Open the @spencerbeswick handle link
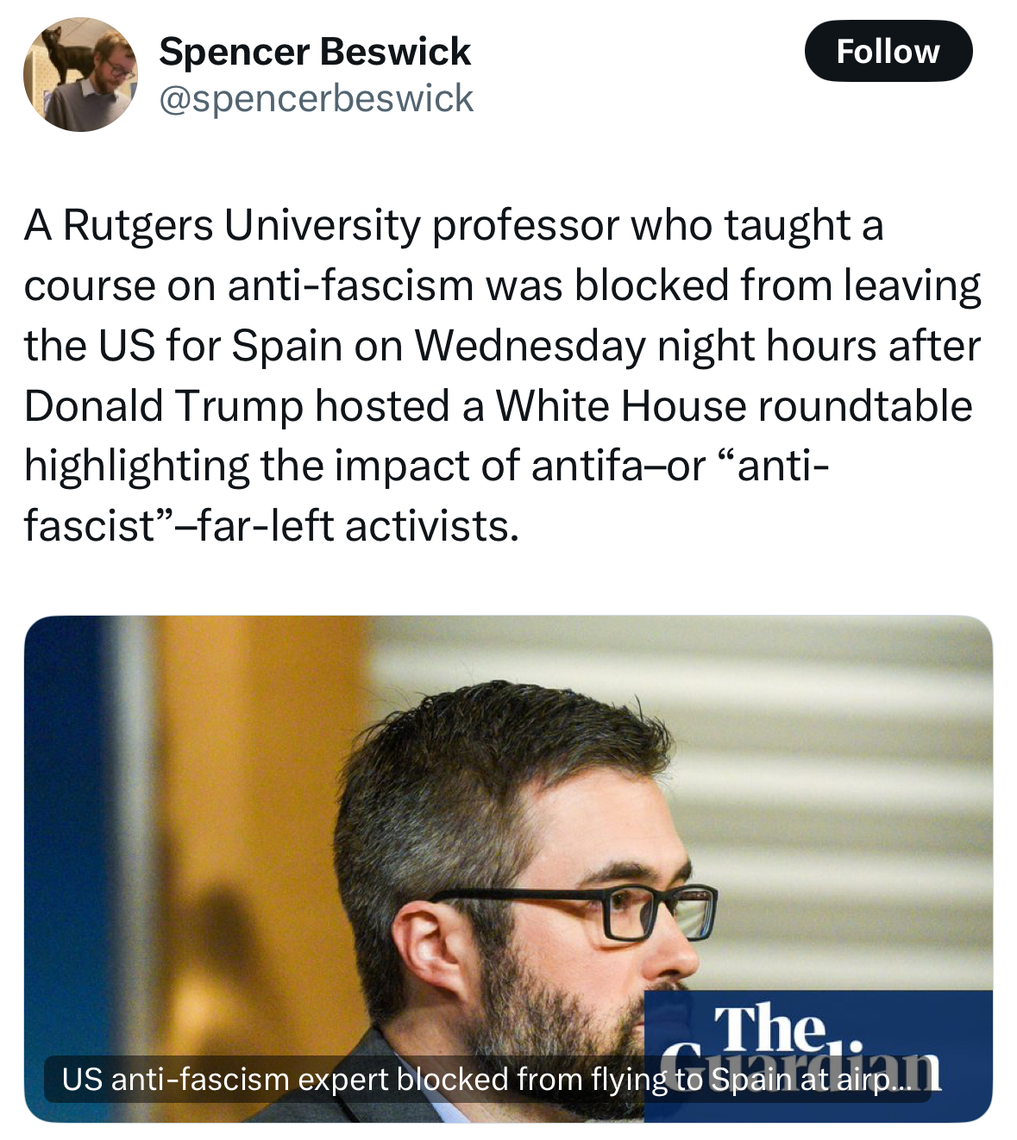Image resolution: width=1017 pixels, height=1140 pixels. (x=317, y=98)
